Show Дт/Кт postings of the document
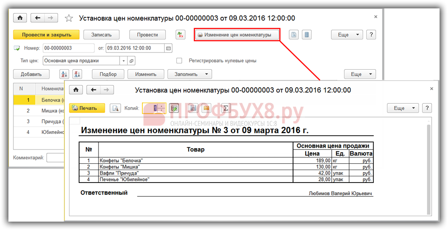Viewport: 448px width, 230px height. pyautogui.click(x=180, y=35)
